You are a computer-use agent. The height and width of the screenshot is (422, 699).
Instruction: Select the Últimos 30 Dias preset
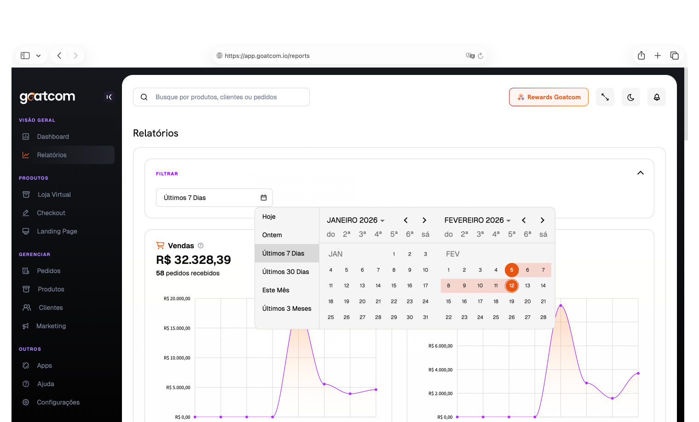[x=285, y=272]
